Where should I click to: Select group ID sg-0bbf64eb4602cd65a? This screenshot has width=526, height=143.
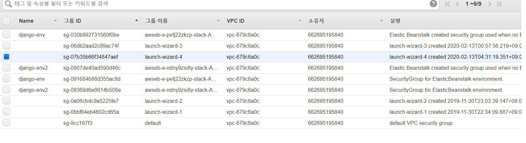click(91, 112)
